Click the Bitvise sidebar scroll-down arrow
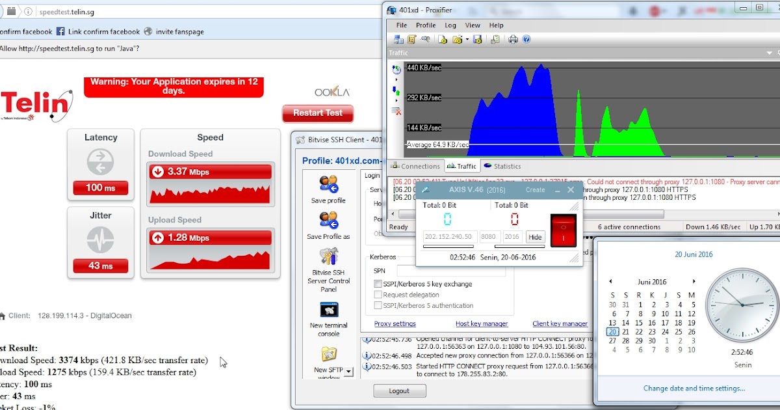The height and width of the screenshot is (410, 780). pos(348,372)
